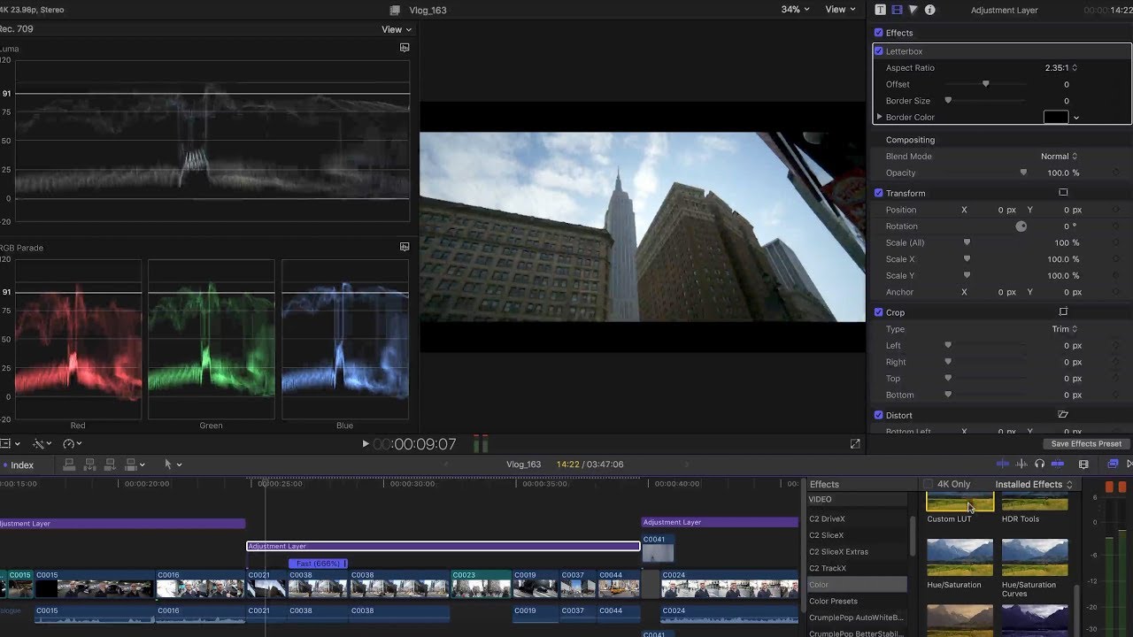Open the enhancements magic wand dropdown
Screen dimensions: 1133x637
click(42, 443)
